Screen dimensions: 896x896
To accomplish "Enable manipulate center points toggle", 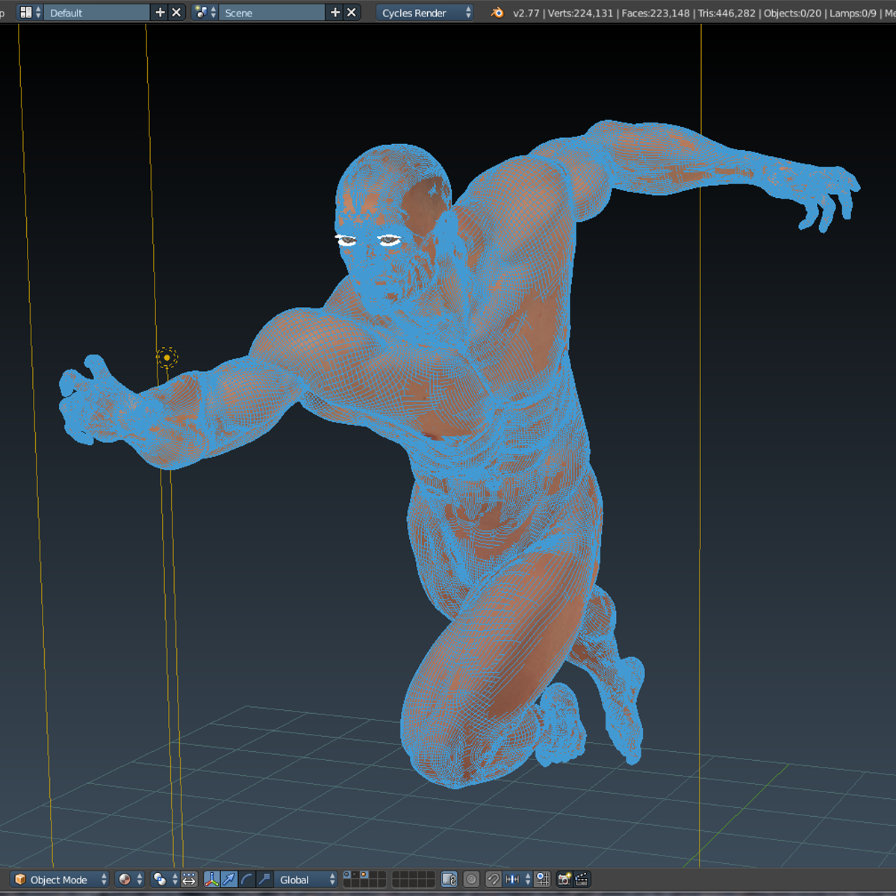I will 188,879.
